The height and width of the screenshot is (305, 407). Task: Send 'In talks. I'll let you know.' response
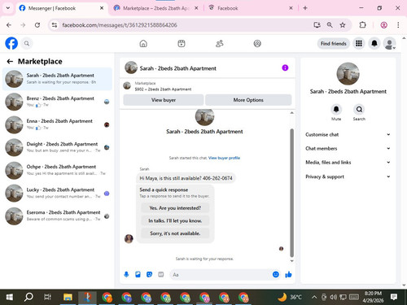coord(175,220)
